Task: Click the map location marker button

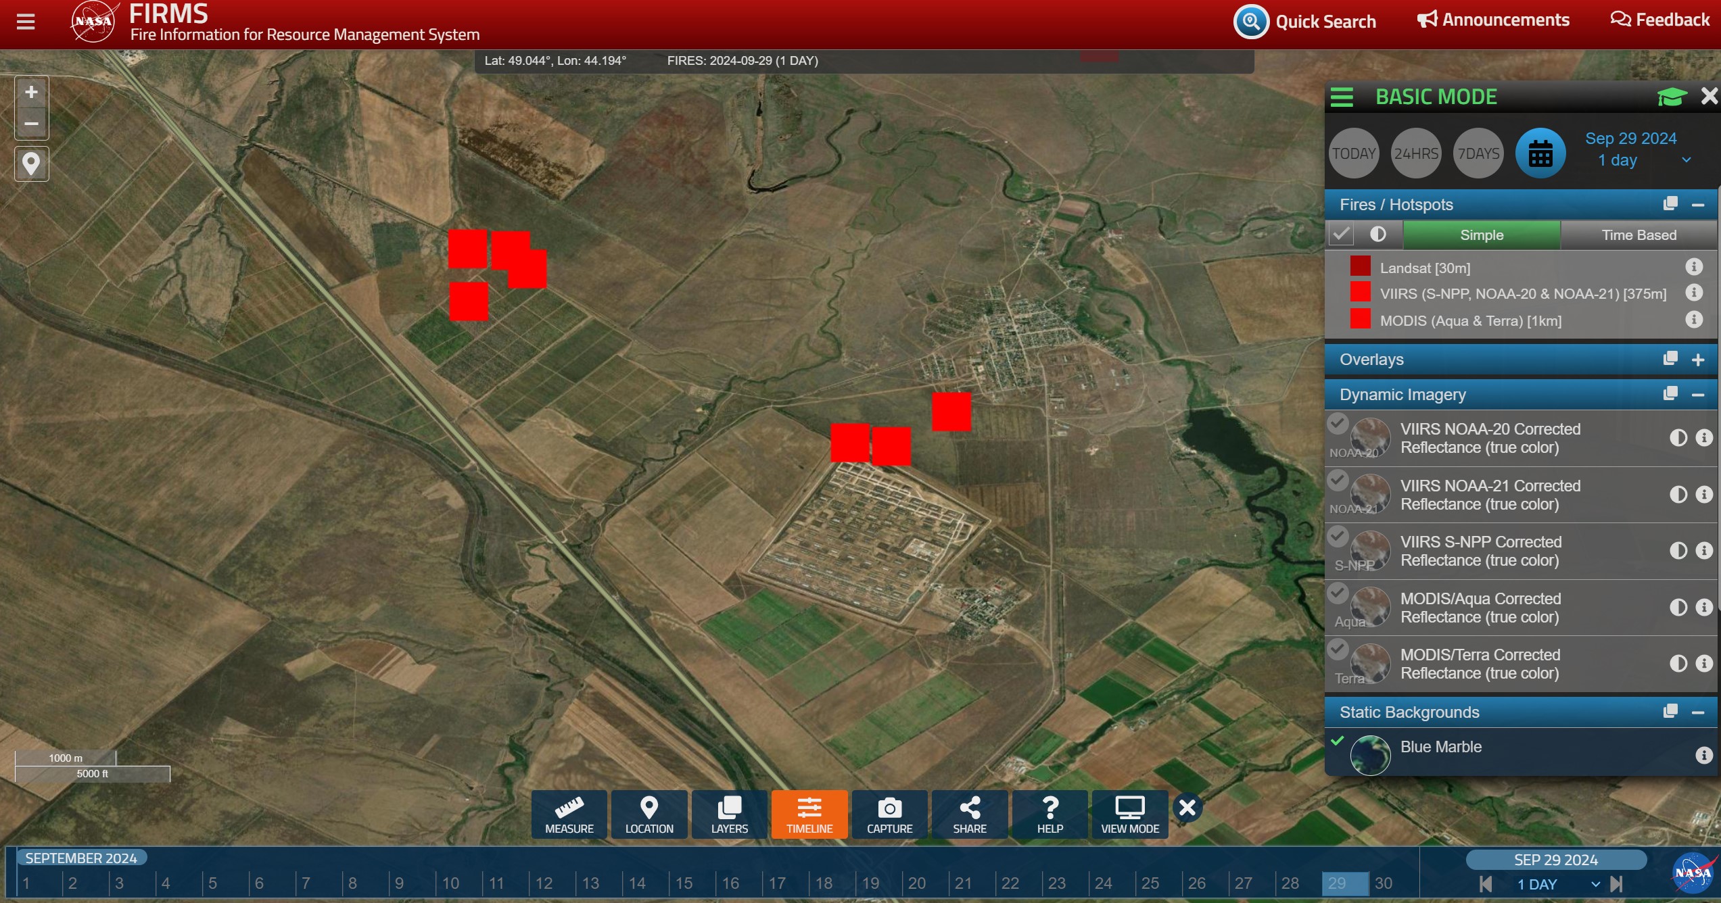Action: (31, 164)
